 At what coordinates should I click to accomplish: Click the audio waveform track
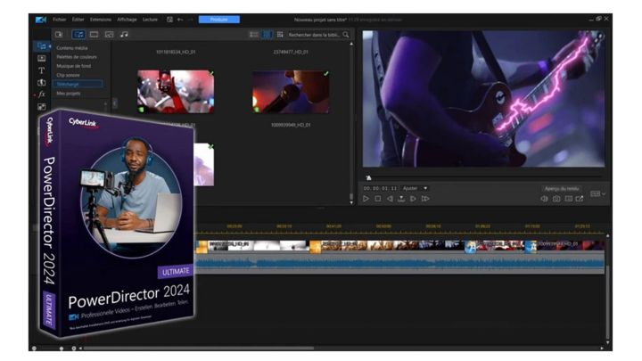[399, 263]
